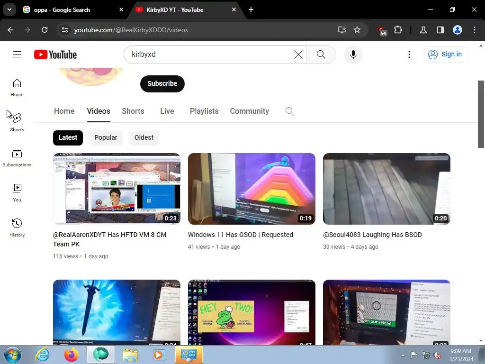Launch Firefox from the taskbar
Image resolution: width=485 pixels, height=364 pixels.
point(72,355)
